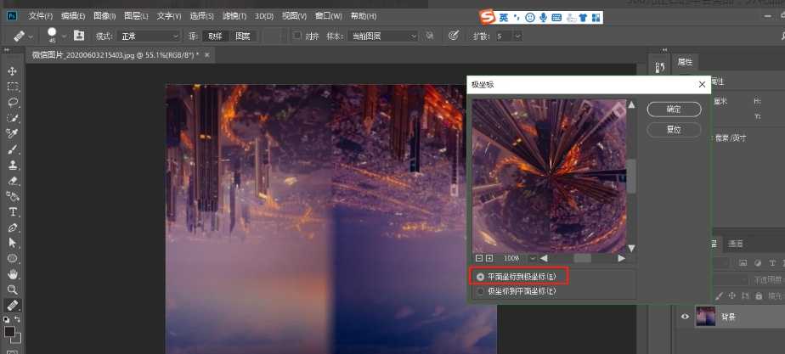Screen dimensions: 785x354
Task: Click the 复位 button in dialog
Action: pyautogui.click(x=674, y=130)
